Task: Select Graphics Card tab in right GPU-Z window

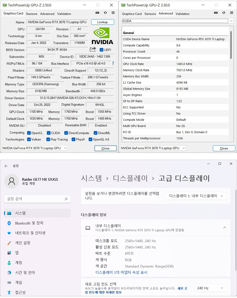Action: 132,14
